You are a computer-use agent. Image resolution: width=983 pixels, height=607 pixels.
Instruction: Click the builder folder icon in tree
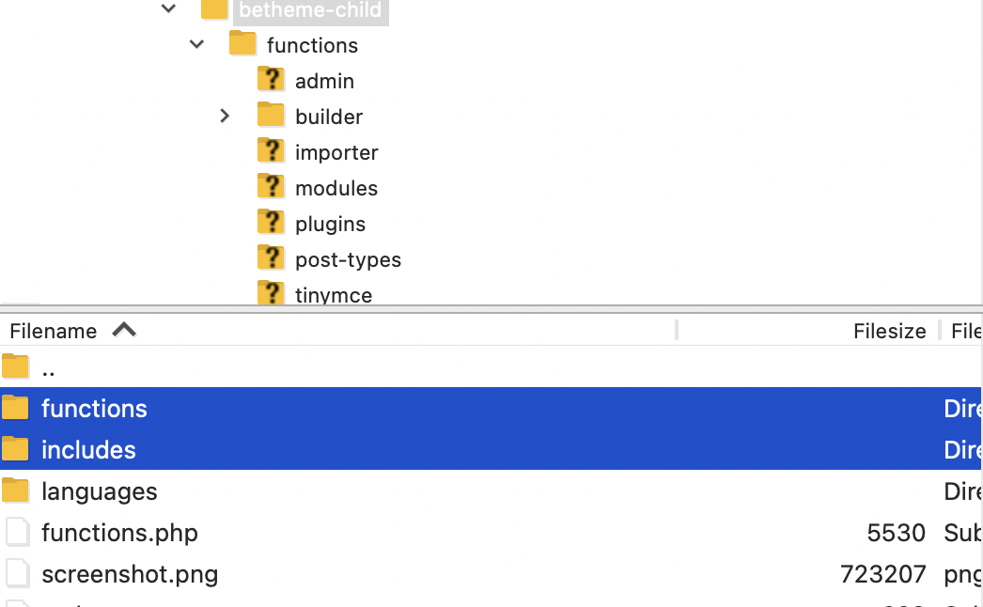pos(271,116)
